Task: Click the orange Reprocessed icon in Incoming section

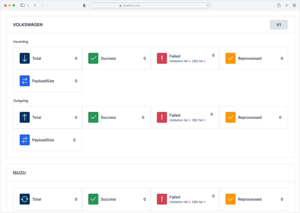Action: [230, 58]
